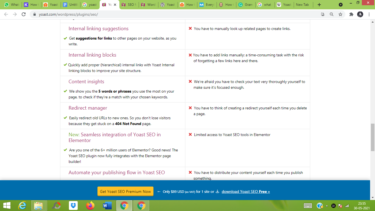
Task: Open Dropbox from the taskbar
Action: [x=73, y=206]
